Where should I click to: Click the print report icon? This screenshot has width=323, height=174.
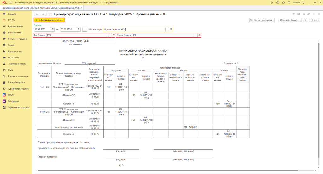coord(298,14)
